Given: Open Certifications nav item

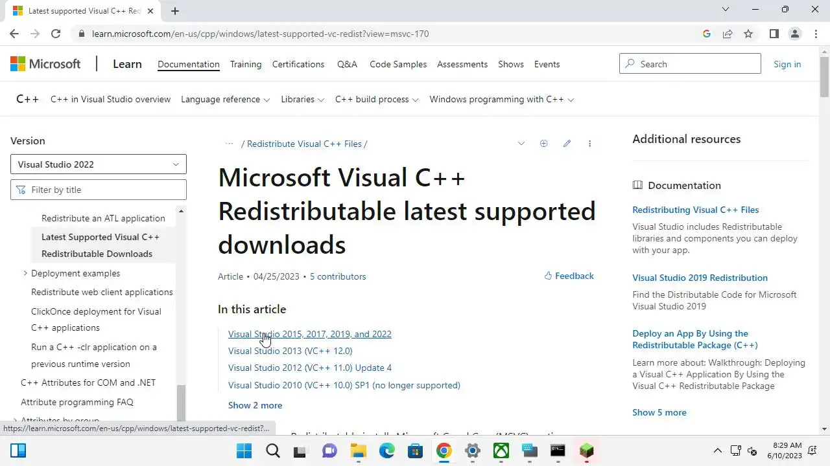Looking at the screenshot, I should [298, 64].
